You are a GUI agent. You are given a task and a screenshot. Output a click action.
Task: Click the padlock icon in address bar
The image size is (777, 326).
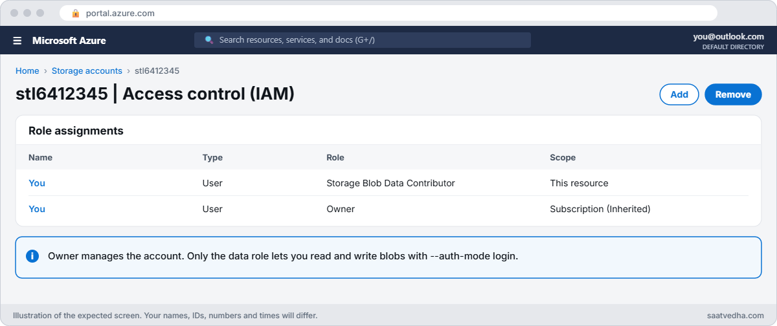76,13
